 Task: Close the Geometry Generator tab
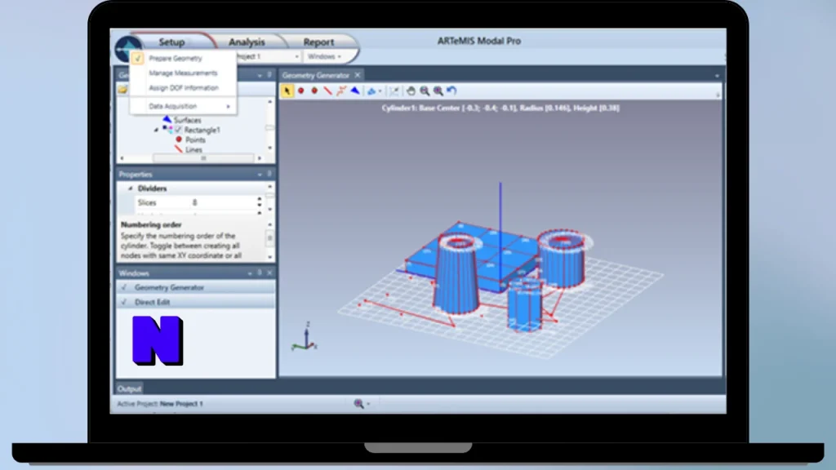tap(358, 75)
